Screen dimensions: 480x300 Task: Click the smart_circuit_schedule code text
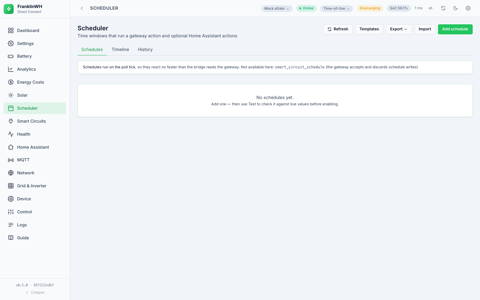[x=300, y=67]
